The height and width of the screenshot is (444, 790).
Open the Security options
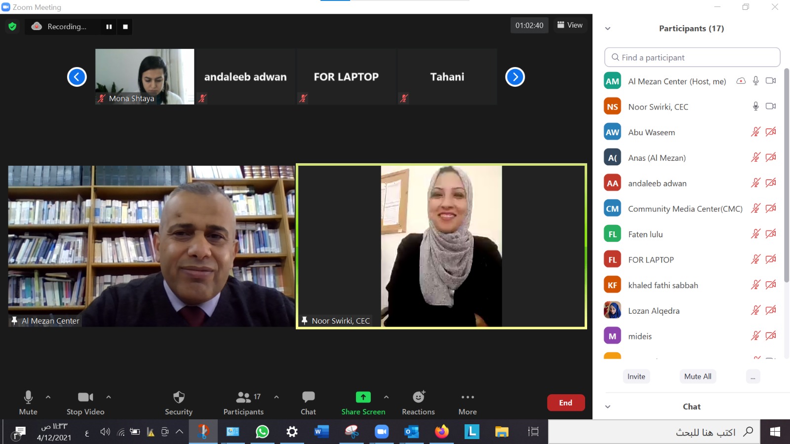click(179, 403)
